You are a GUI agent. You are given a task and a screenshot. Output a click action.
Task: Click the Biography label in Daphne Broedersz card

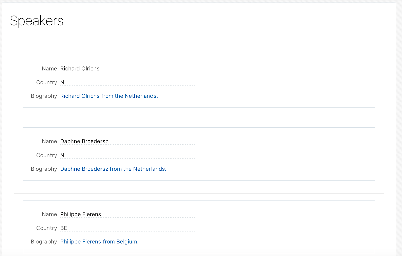44,169
